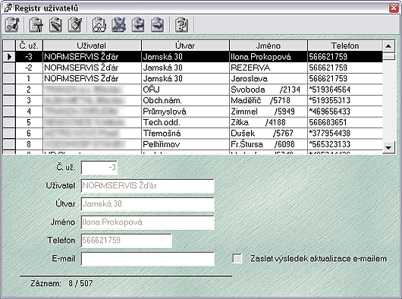The height and width of the screenshot is (299, 402).
Task: Click the Tech.odd. department cell
Action: [x=185, y=122]
